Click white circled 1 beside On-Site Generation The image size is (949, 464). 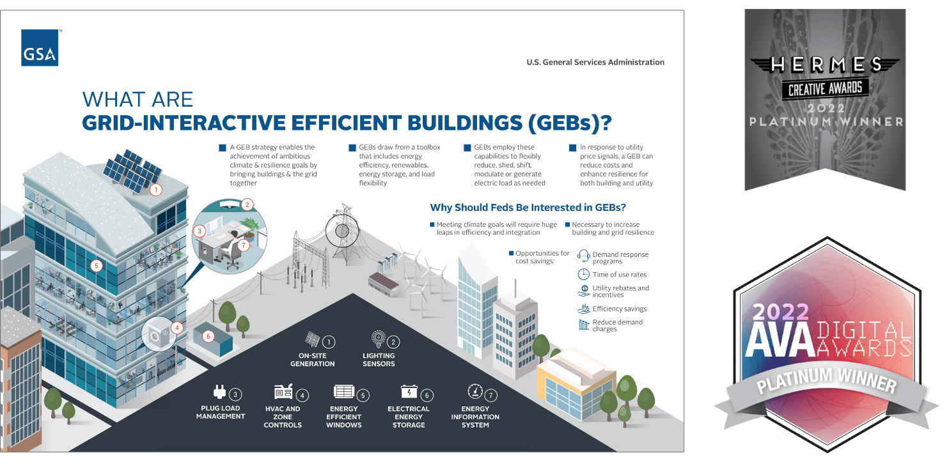(x=329, y=341)
